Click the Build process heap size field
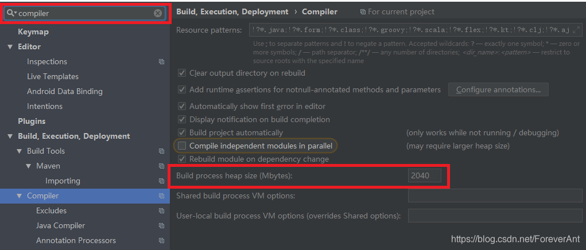This screenshot has width=586, height=250. [425, 175]
